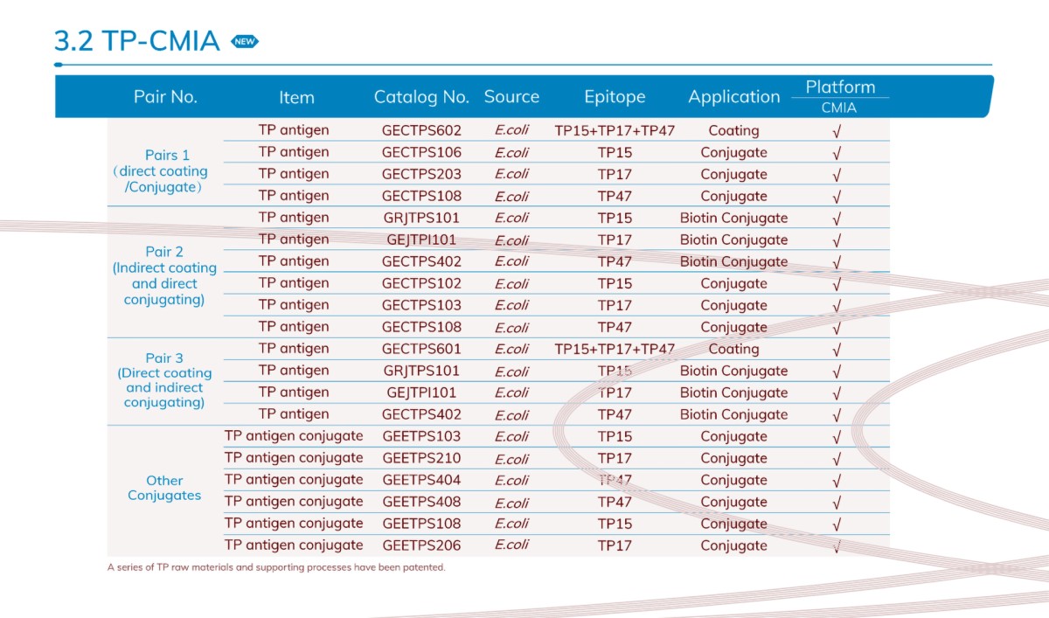Select the Catalog No. column header

point(421,97)
